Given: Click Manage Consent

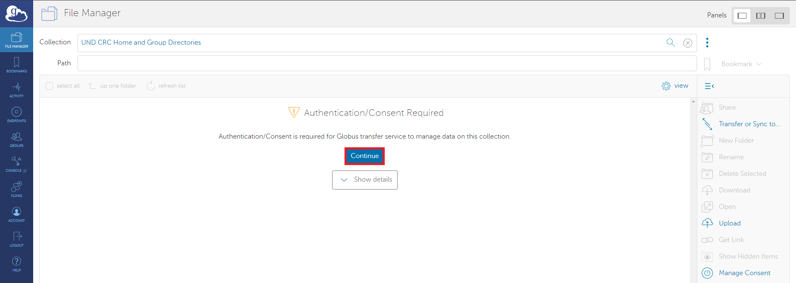Looking at the screenshot, I should [x=744, y=273].
